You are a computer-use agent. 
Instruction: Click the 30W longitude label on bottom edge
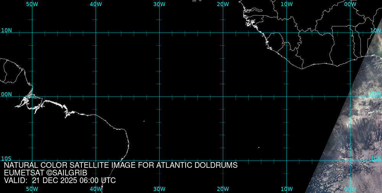click(159, 189)
